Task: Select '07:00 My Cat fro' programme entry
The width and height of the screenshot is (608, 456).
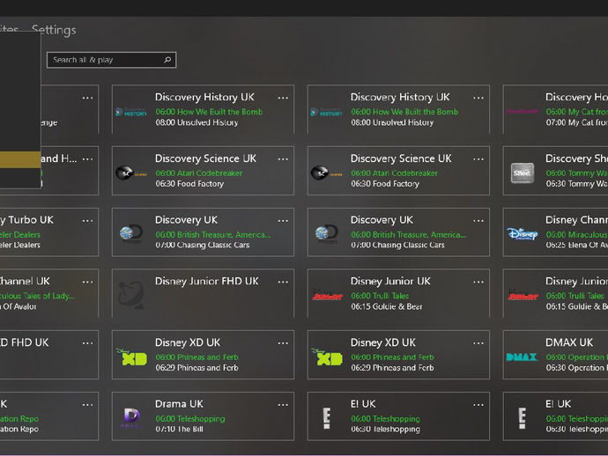Action: pyautogui.click(x=576, y=122)
